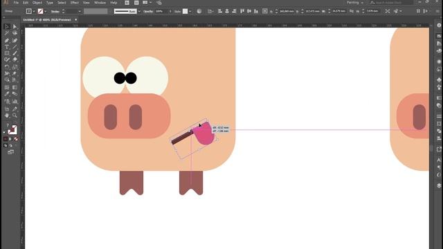Click the height value field

(x=372, y=11)
